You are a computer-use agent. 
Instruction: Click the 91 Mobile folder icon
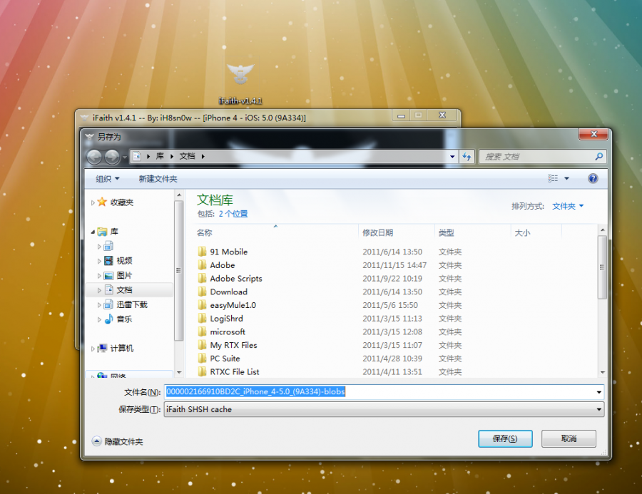[202, 252]
